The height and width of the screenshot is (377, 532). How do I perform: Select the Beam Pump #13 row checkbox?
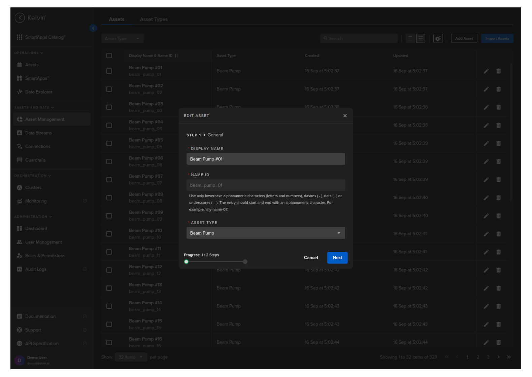[x=109, y=288]
